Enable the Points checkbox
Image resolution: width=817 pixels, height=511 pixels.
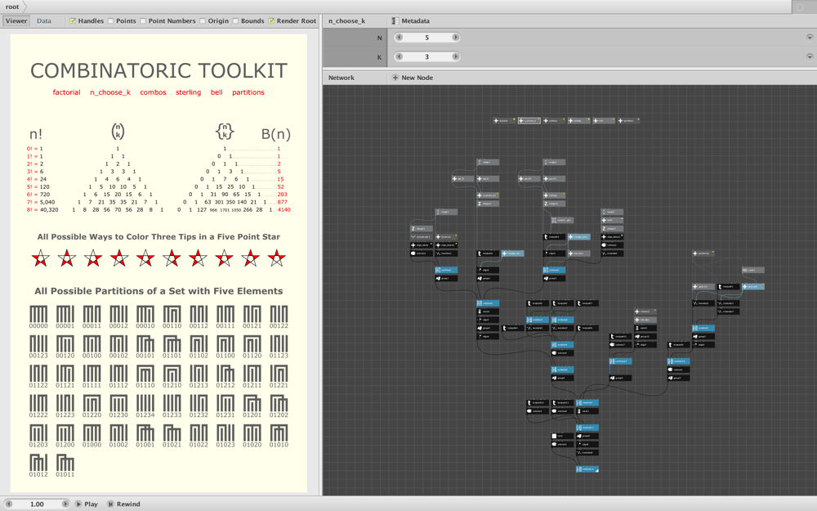110,21
